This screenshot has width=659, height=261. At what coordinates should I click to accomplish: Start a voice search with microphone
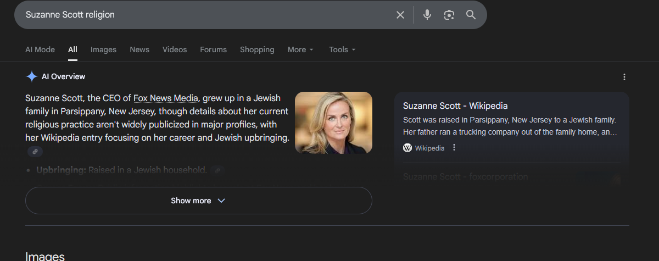point(427,15)
